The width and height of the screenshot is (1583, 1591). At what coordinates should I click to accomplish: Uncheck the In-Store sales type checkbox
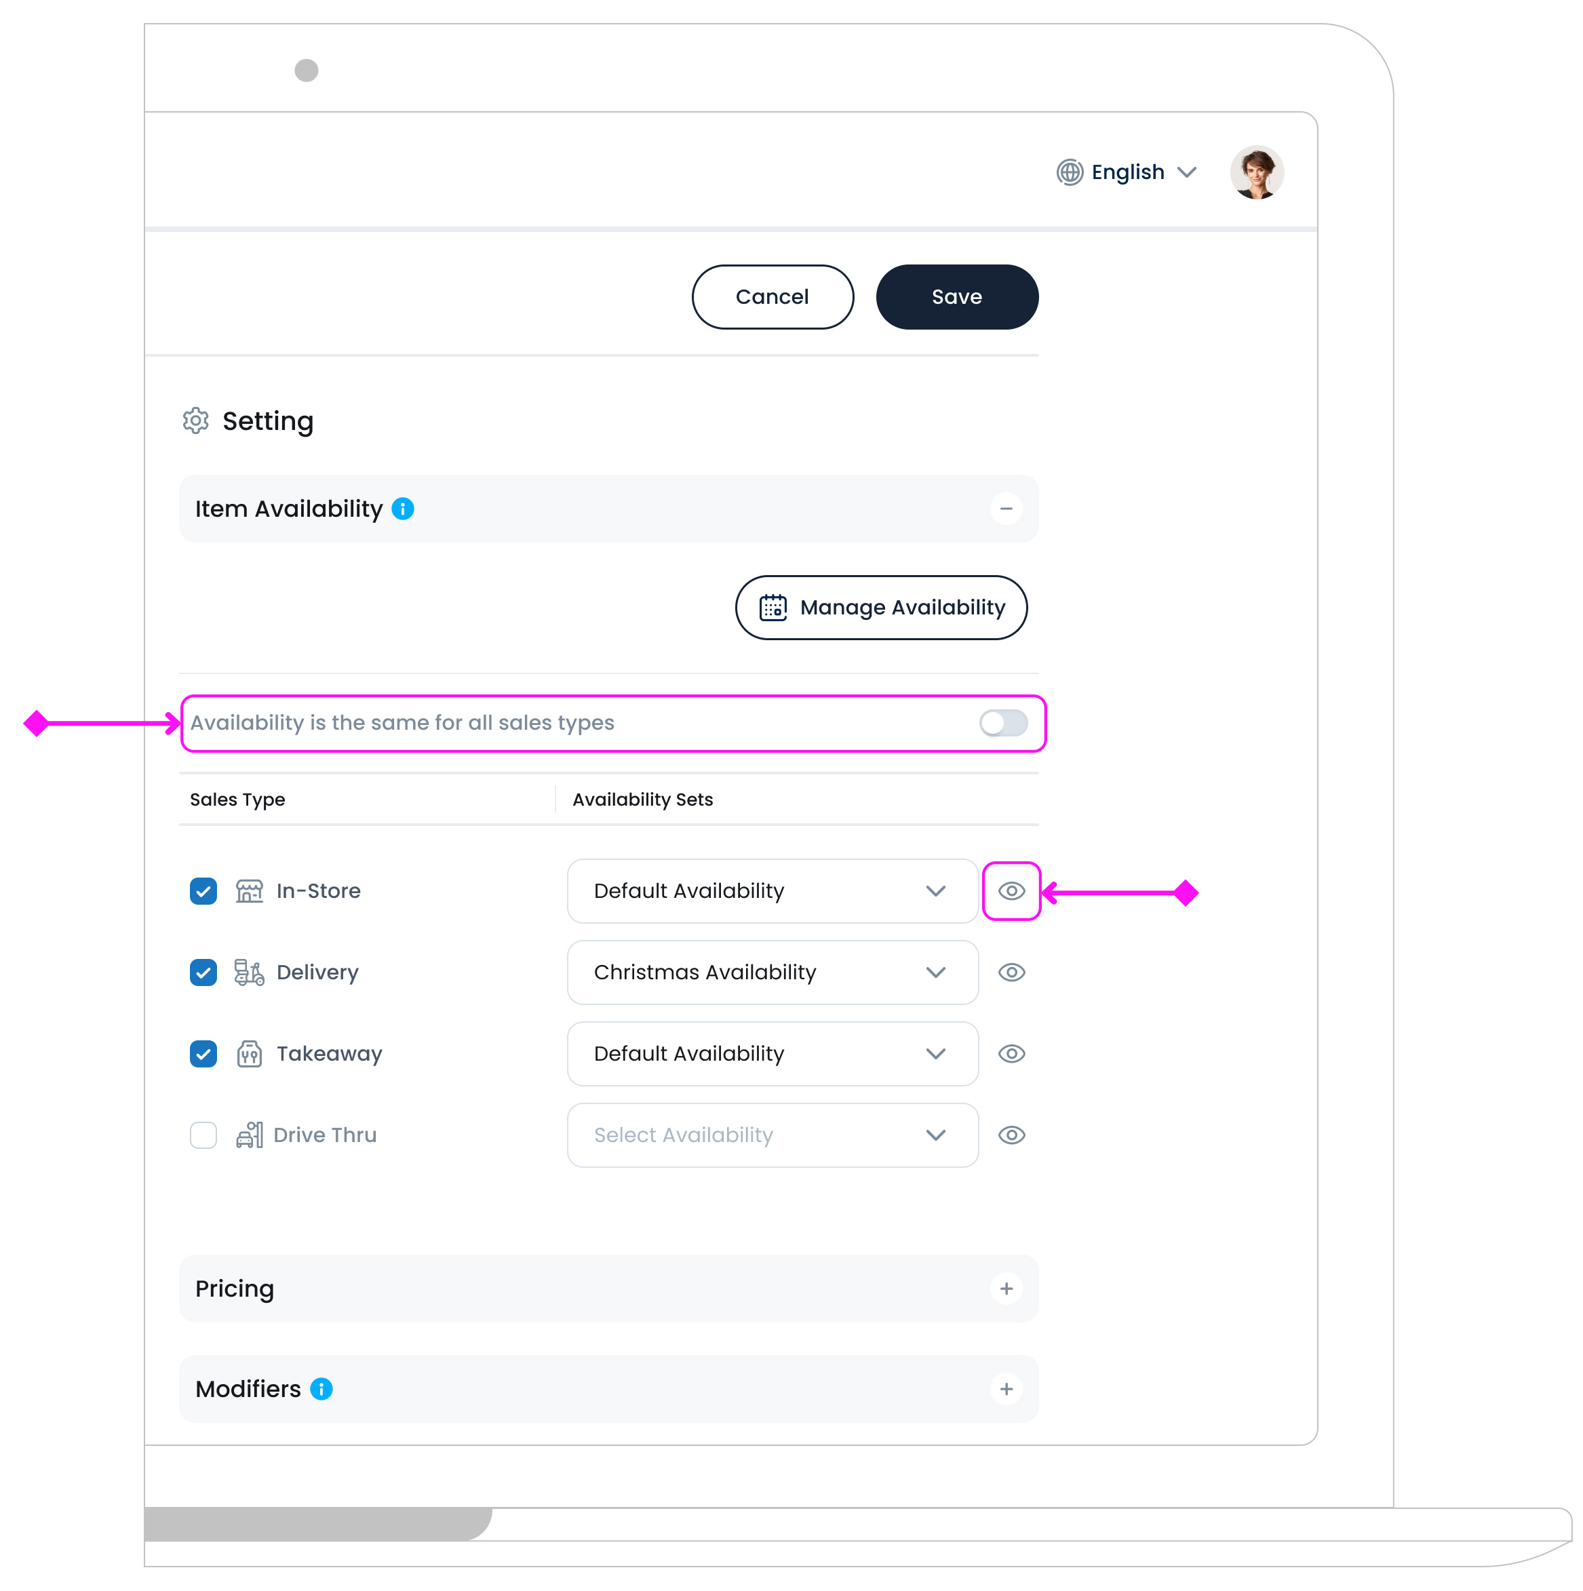pyautogui.click(x=203, y=891)
